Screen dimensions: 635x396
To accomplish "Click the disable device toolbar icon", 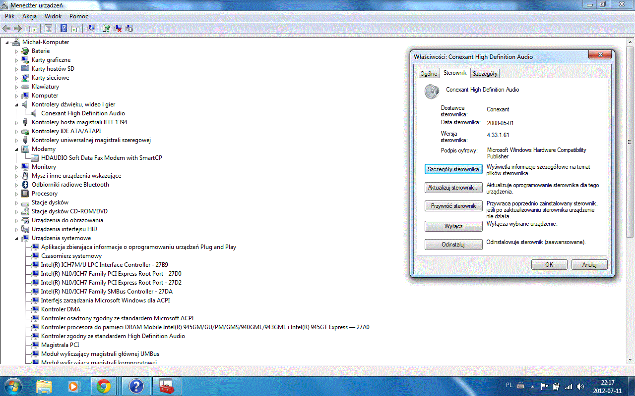I will pyautogui.click(x=129, y=29).
